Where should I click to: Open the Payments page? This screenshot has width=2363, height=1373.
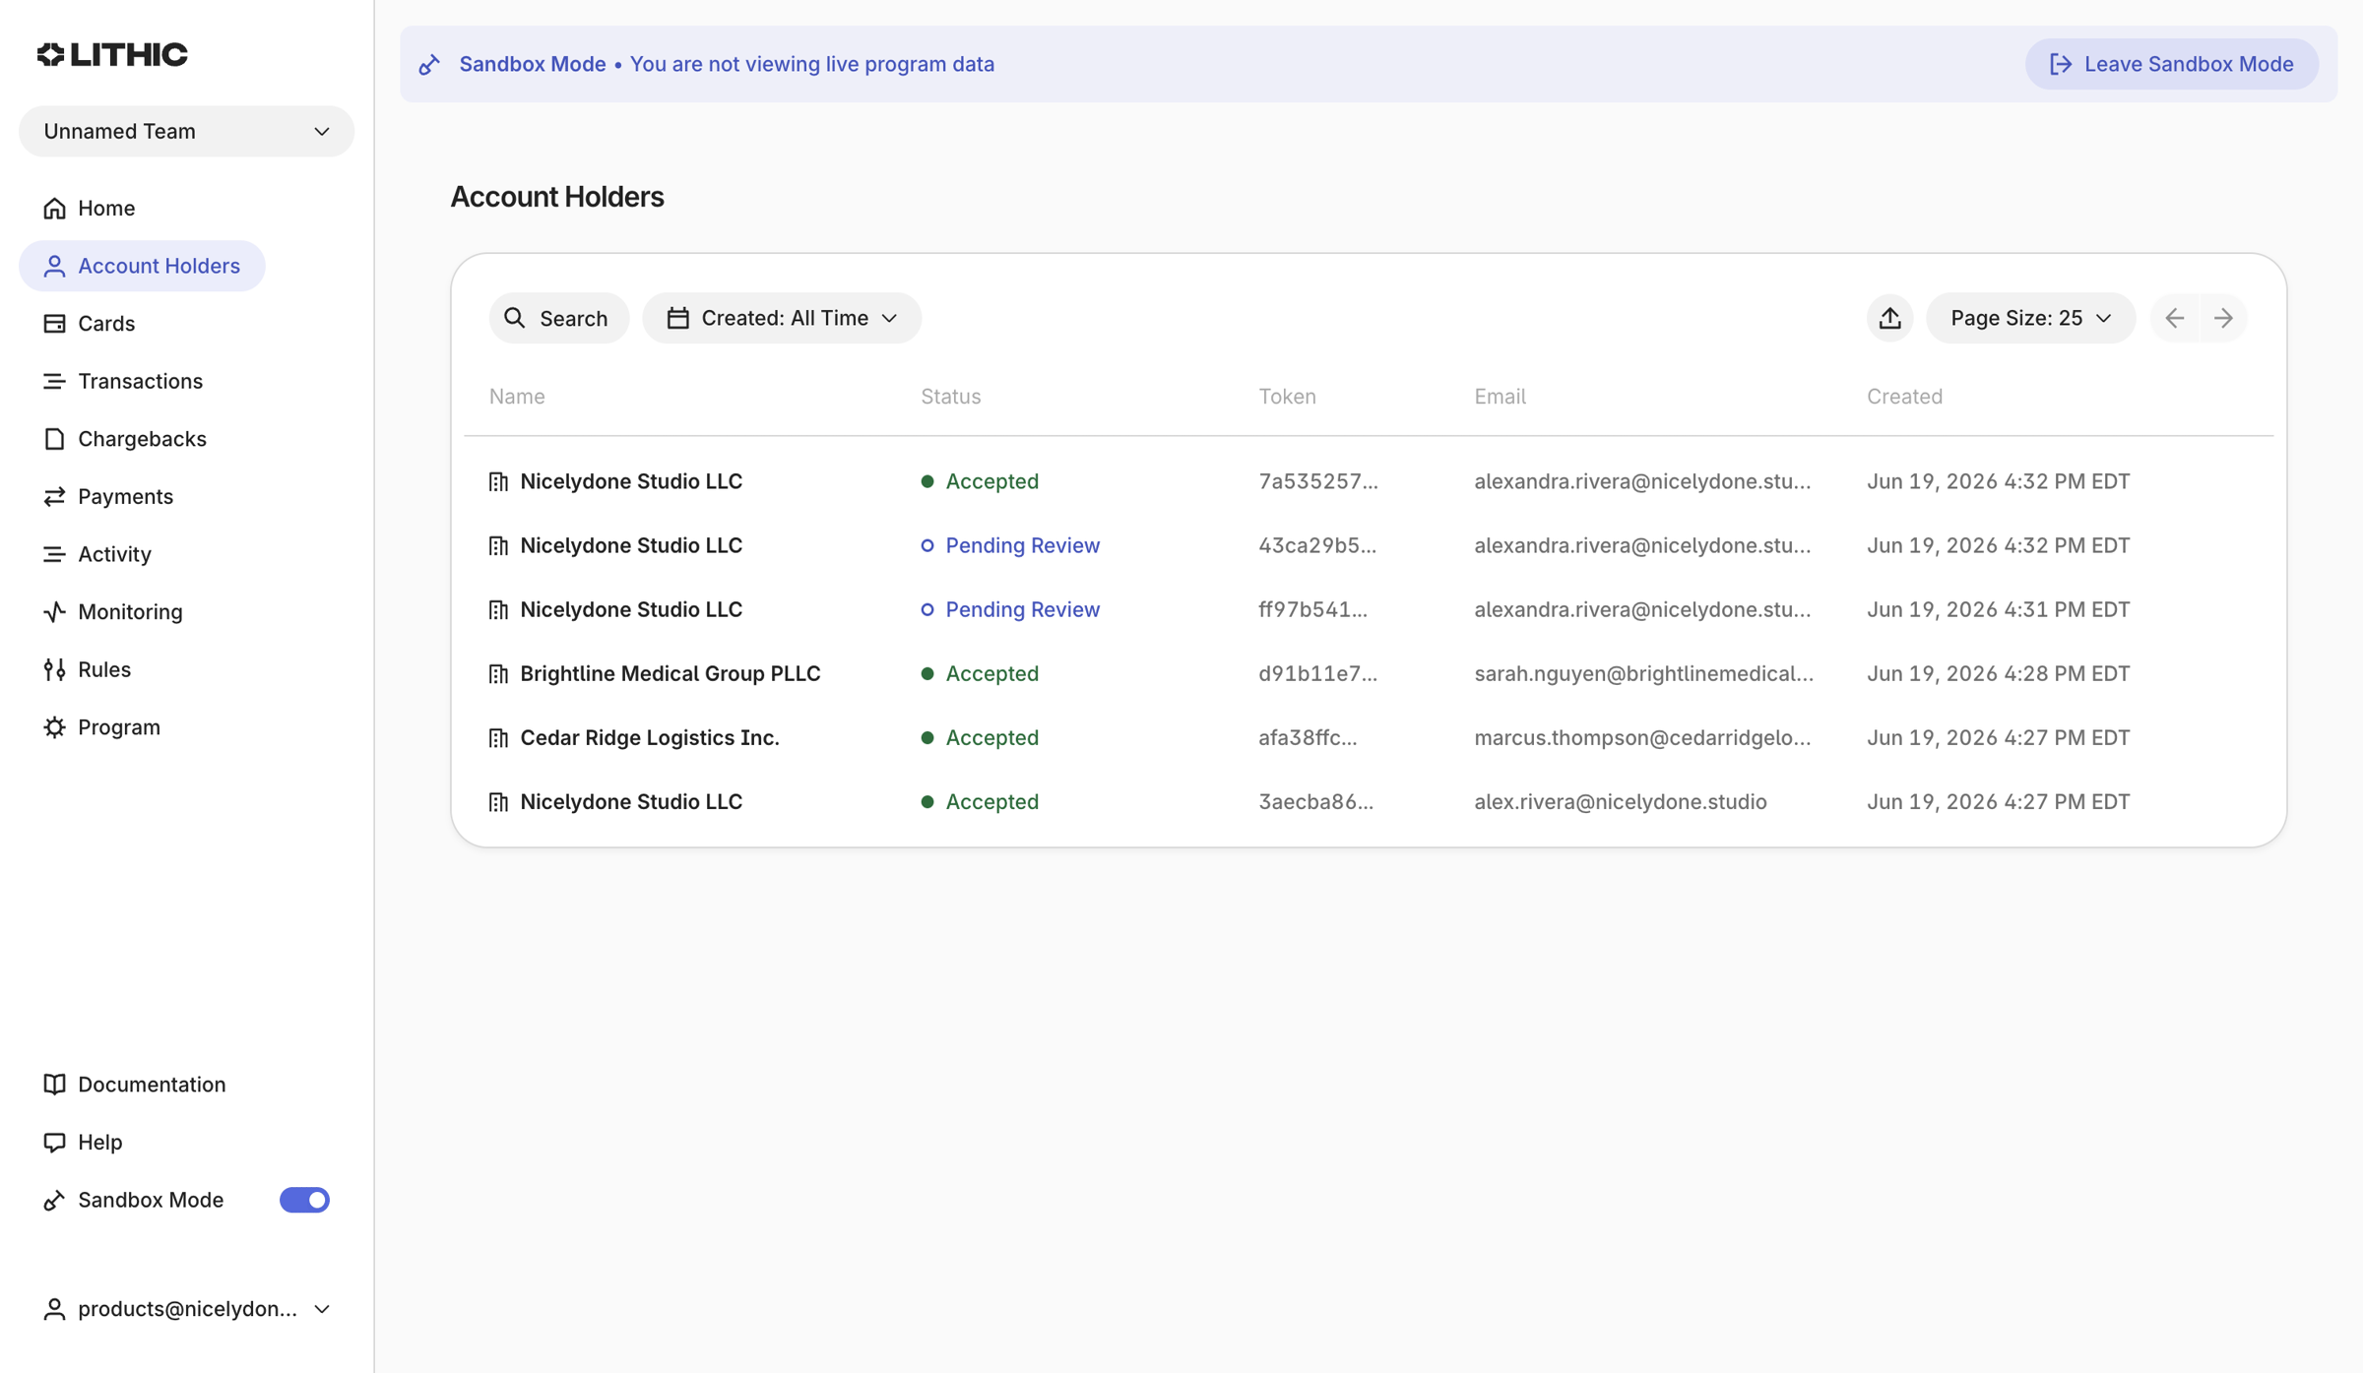pos(125,496)
